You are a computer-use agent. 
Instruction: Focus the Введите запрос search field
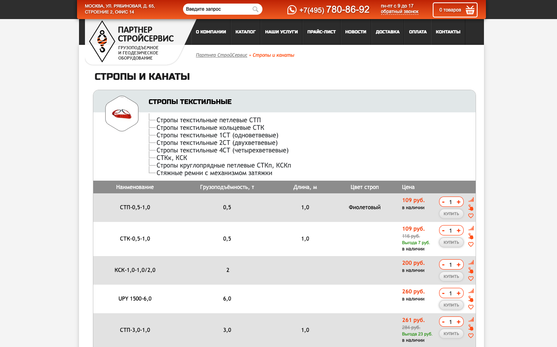(x=217, y=9)
